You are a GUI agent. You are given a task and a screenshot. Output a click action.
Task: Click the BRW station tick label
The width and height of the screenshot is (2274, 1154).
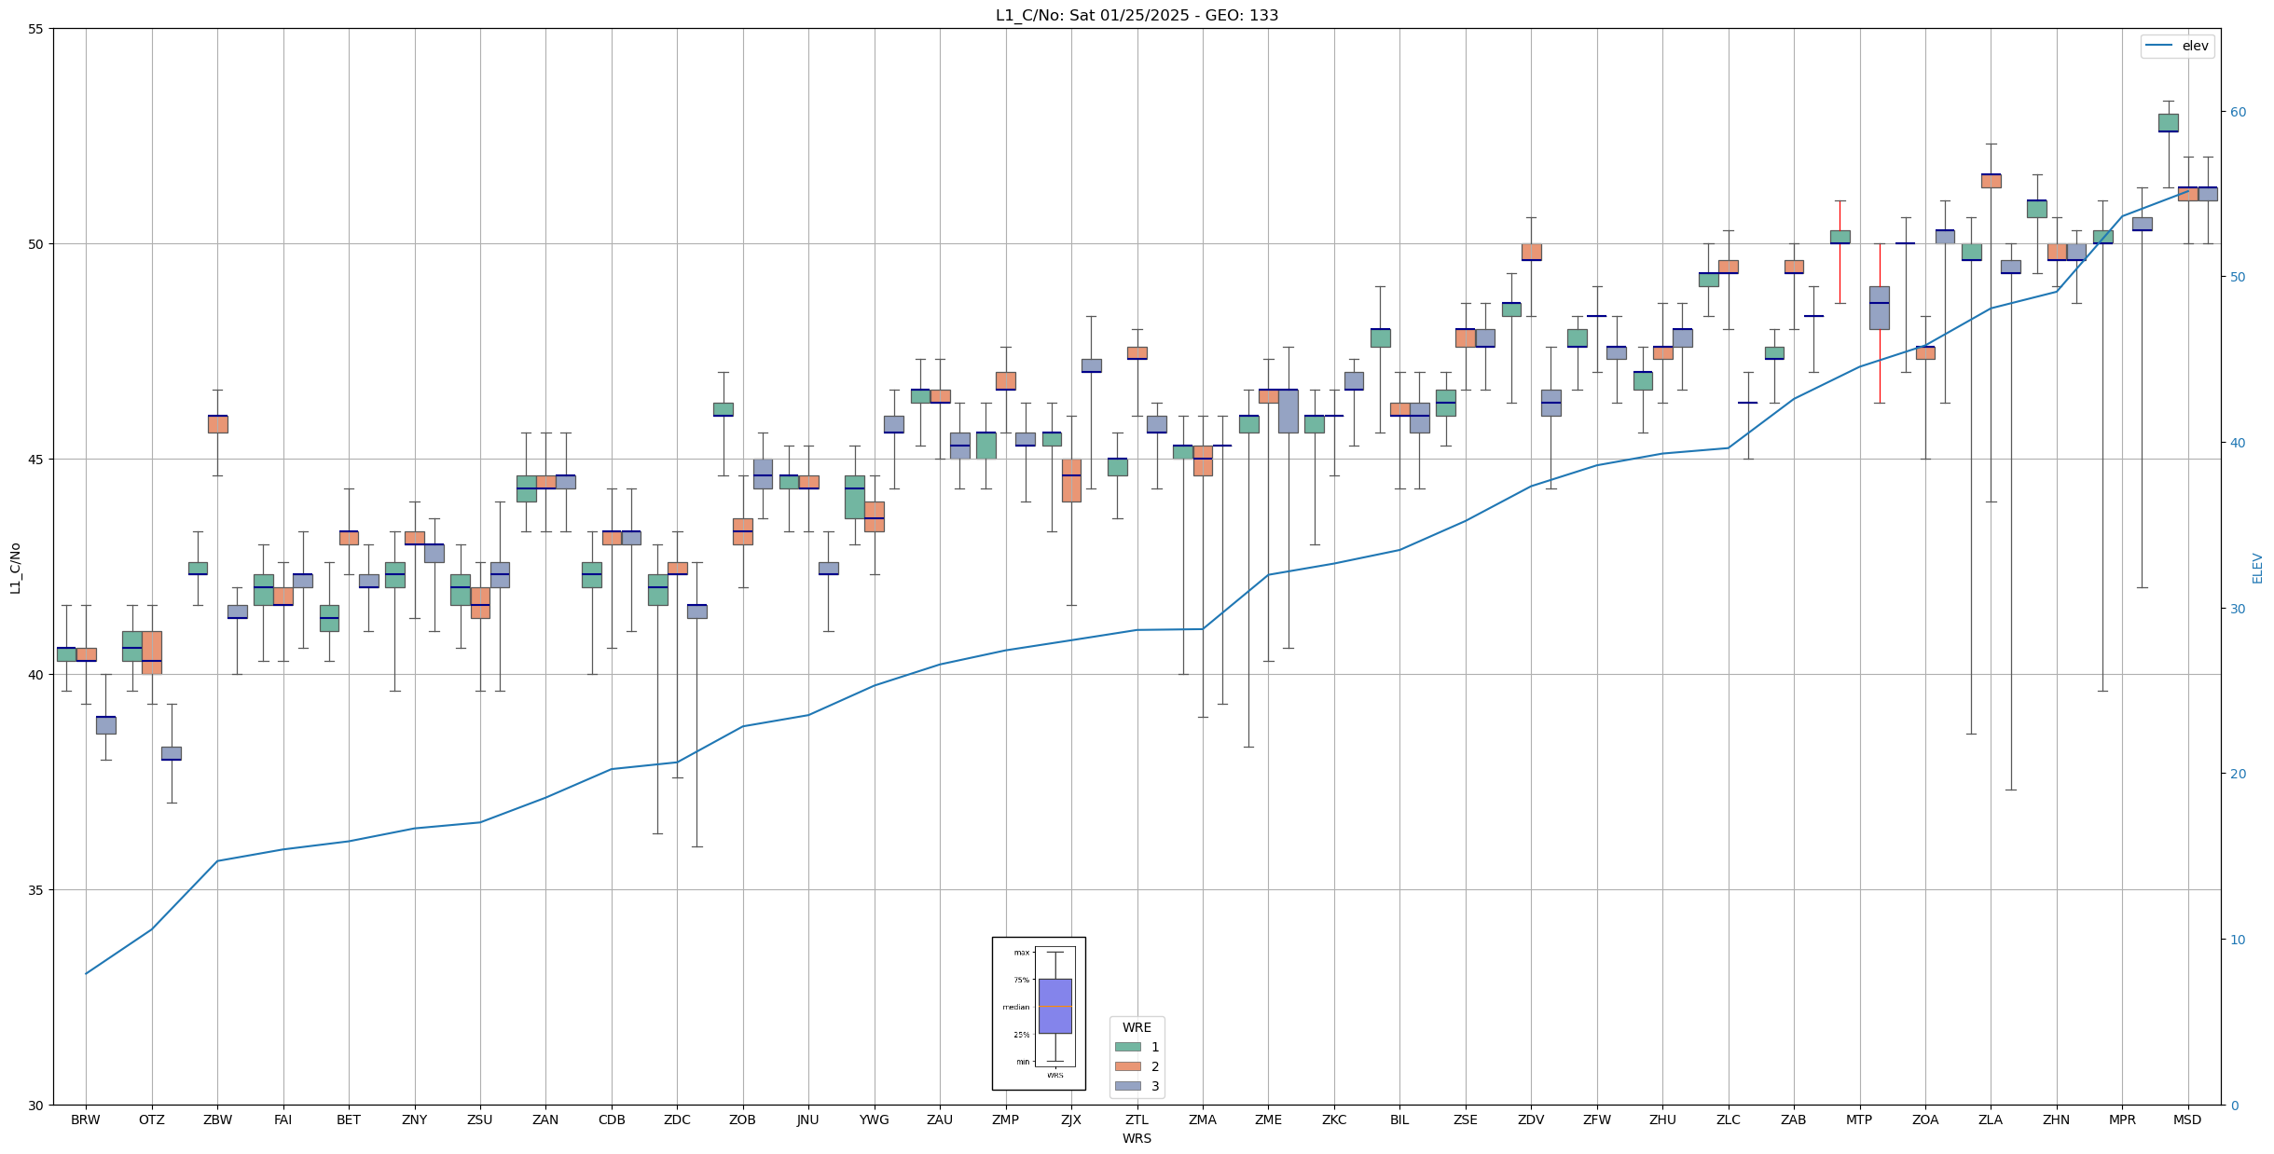coord(86,1120)
